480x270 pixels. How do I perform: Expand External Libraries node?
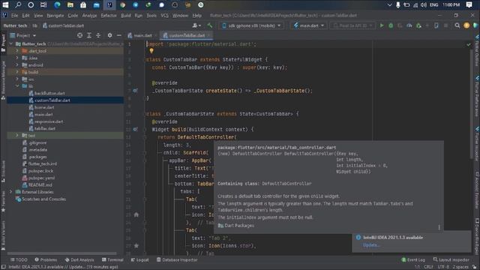pos(10,192)
